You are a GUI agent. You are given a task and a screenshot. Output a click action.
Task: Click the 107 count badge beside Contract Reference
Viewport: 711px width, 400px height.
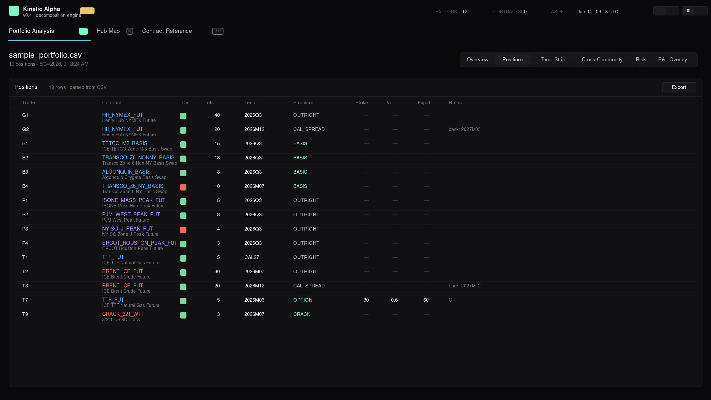(x=218, y=31)
